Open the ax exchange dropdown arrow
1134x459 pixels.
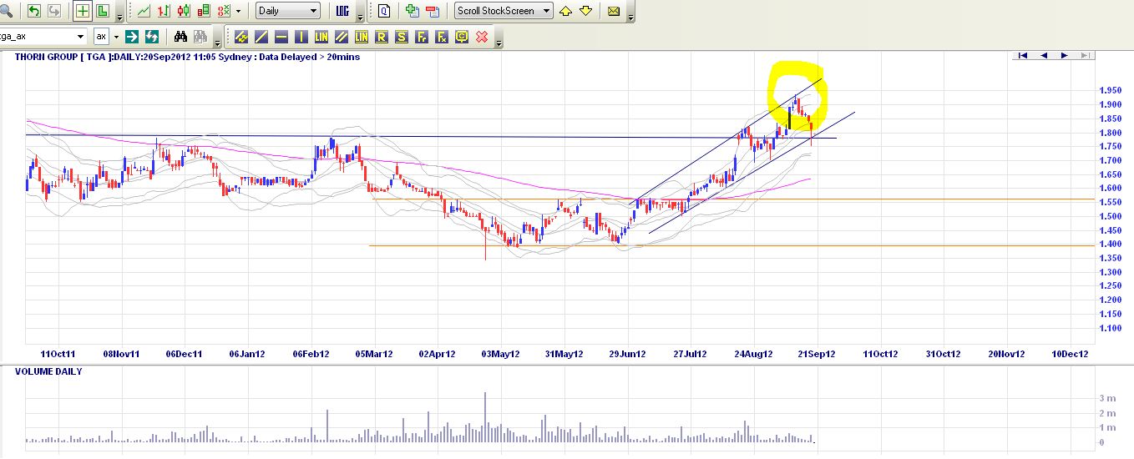pos(116,37)
